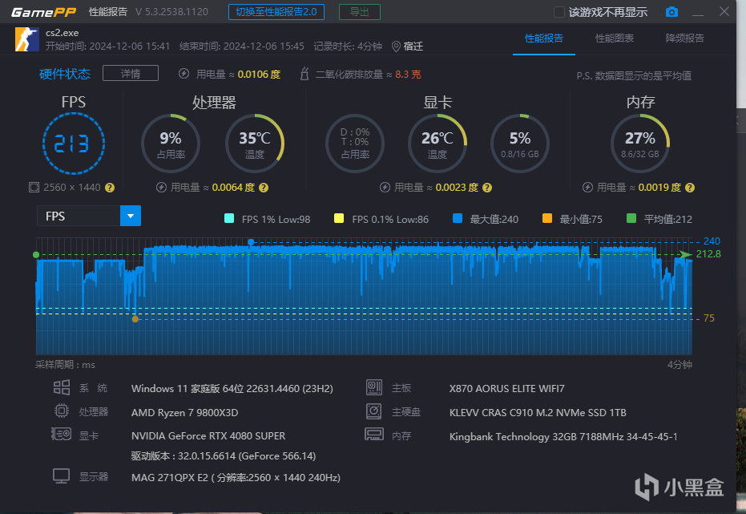Click the MAG 271QPX E2 monitor text
Image resolution: width=746 pixels, height=514 pixels.
236,477
